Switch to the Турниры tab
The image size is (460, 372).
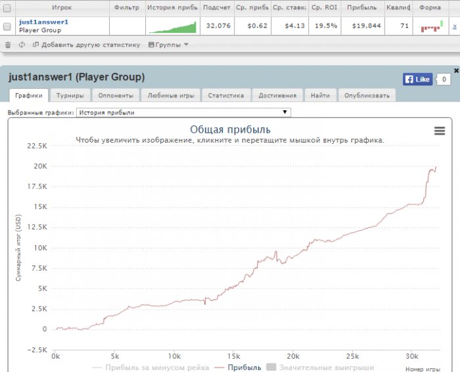pos(70,96)
